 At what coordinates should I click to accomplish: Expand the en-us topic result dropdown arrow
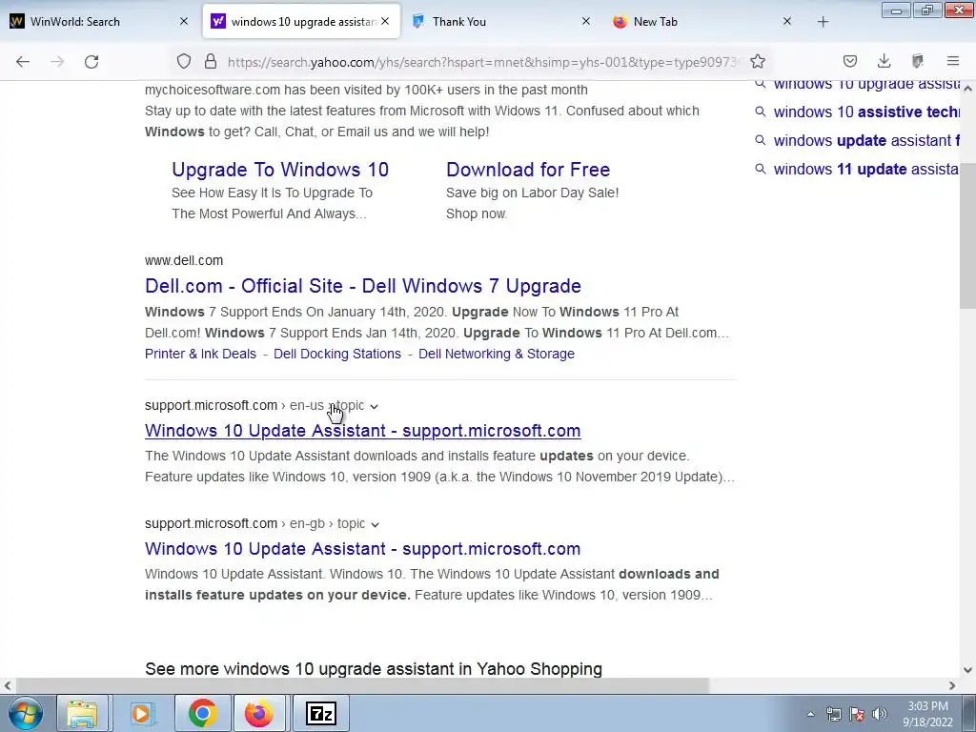(374, 406)
